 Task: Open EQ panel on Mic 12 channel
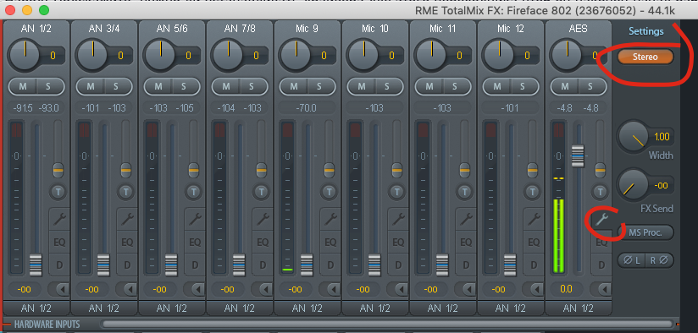pos(533,242)
